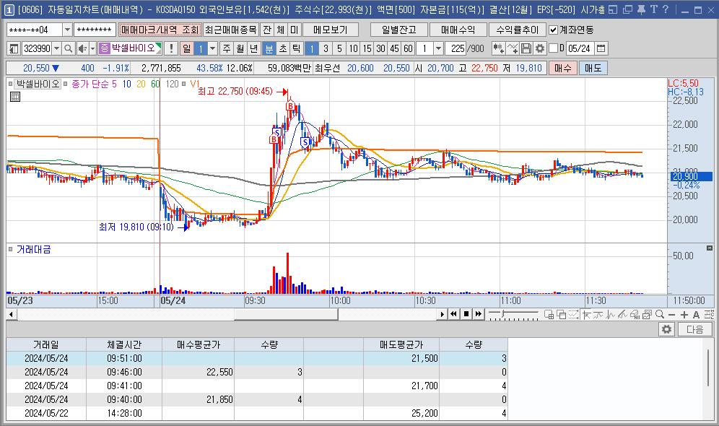This screenshot has width=719, height=426.
Task: Click the 05/24 date input field
Action: click(579, 48)
